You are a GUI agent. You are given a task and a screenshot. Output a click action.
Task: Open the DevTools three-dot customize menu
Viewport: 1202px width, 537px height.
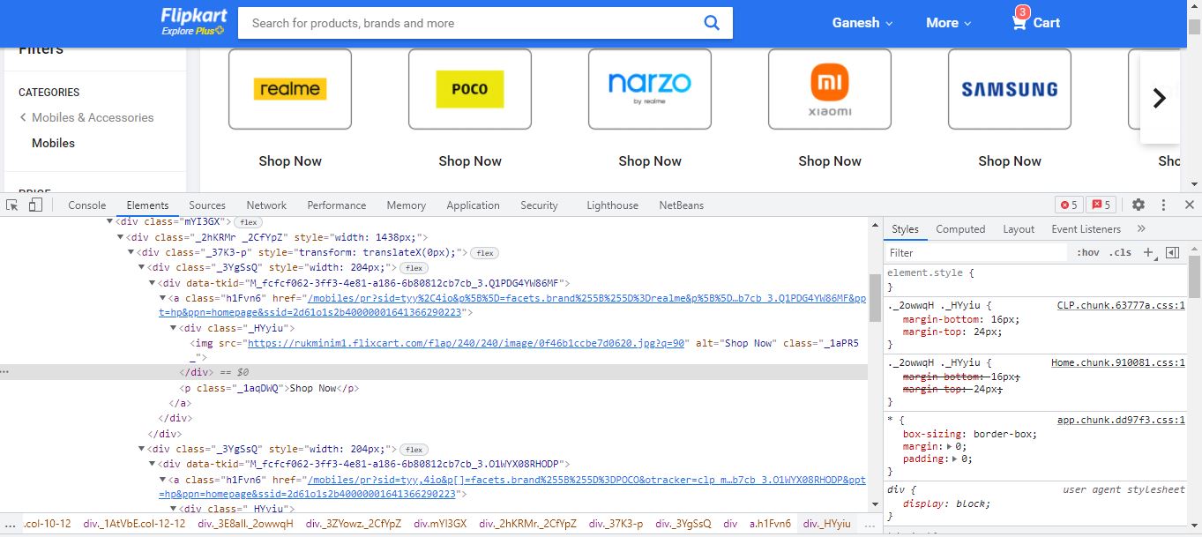(1163, 205)
